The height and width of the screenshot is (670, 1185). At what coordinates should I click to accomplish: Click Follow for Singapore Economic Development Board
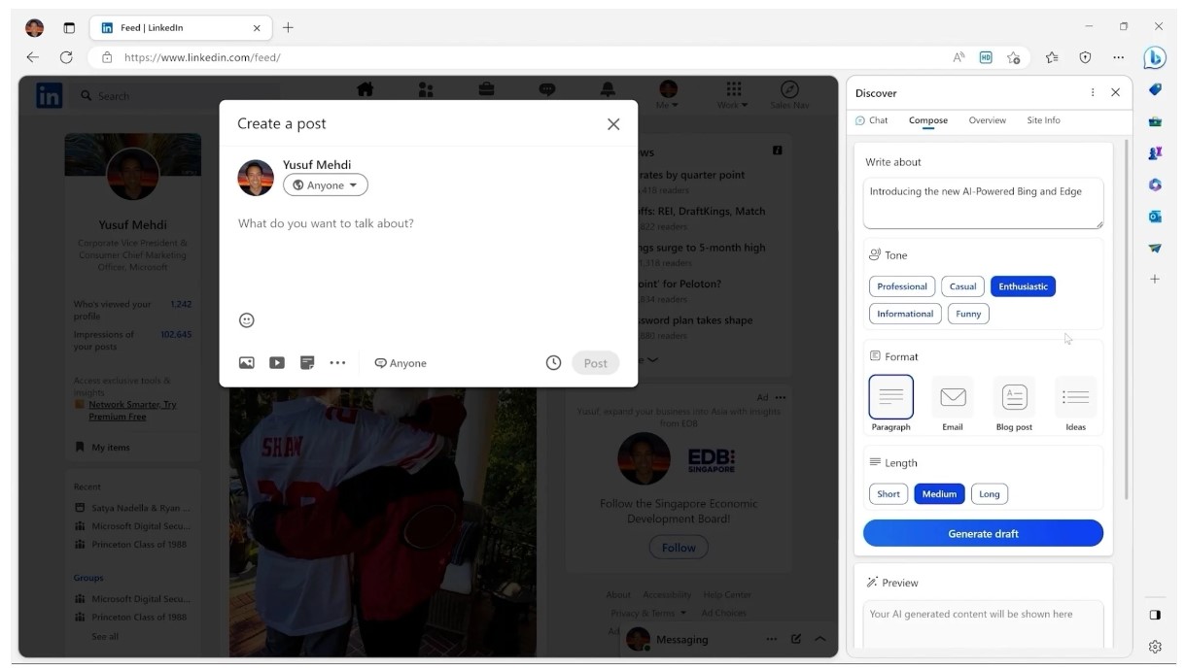coord(679,548)
